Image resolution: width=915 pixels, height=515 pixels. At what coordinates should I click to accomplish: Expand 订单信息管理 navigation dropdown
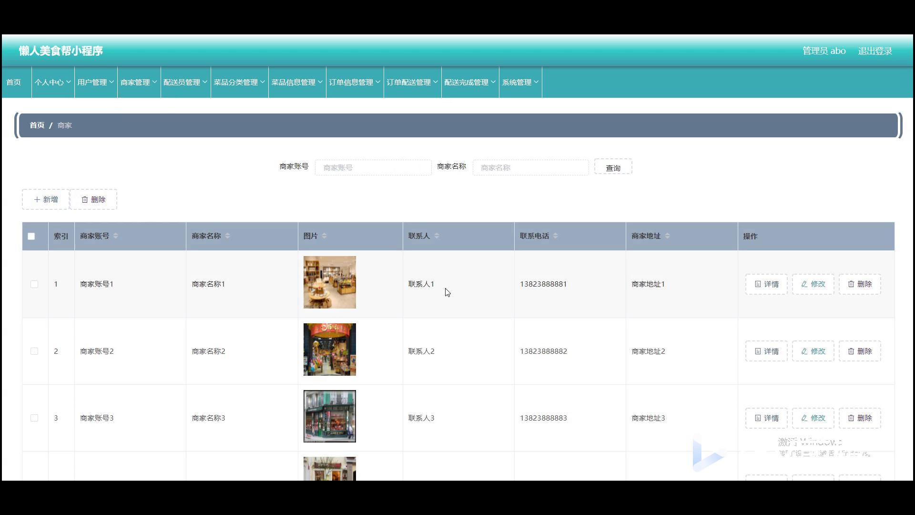(355, 82)
